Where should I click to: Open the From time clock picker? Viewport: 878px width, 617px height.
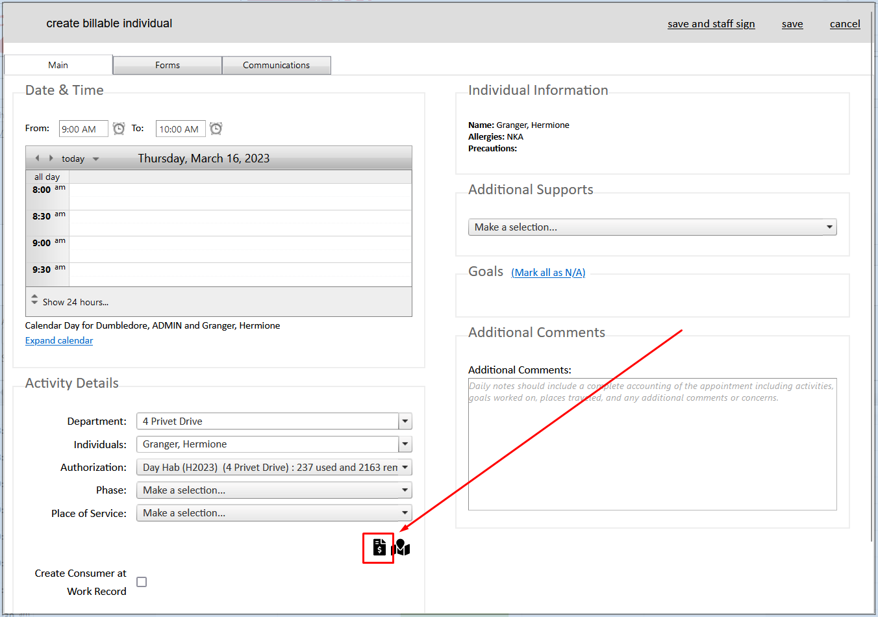[x=119, y=129]
